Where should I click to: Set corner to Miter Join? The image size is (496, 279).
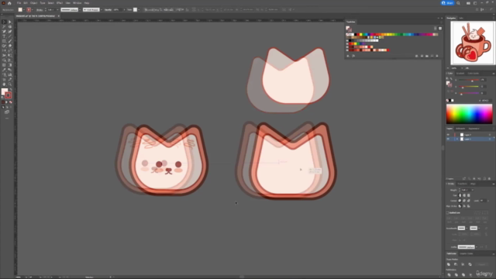[460, 201]
